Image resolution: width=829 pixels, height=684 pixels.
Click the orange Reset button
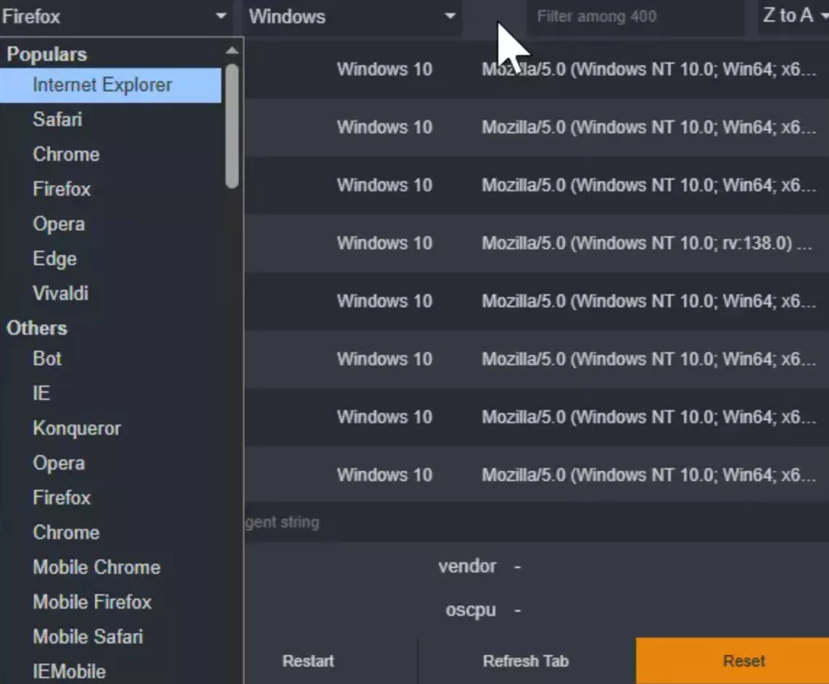tap(733, 661)
